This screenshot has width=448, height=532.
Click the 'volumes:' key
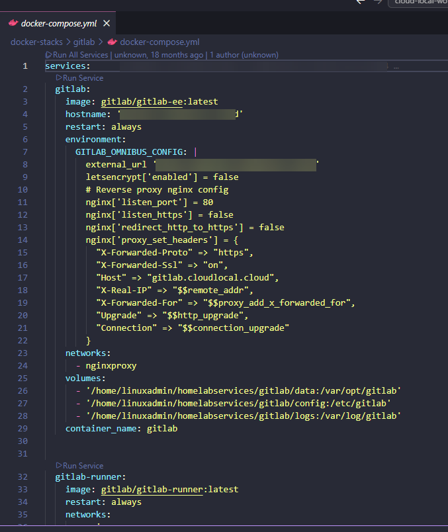pyautogui.click(x=85, y=378)
